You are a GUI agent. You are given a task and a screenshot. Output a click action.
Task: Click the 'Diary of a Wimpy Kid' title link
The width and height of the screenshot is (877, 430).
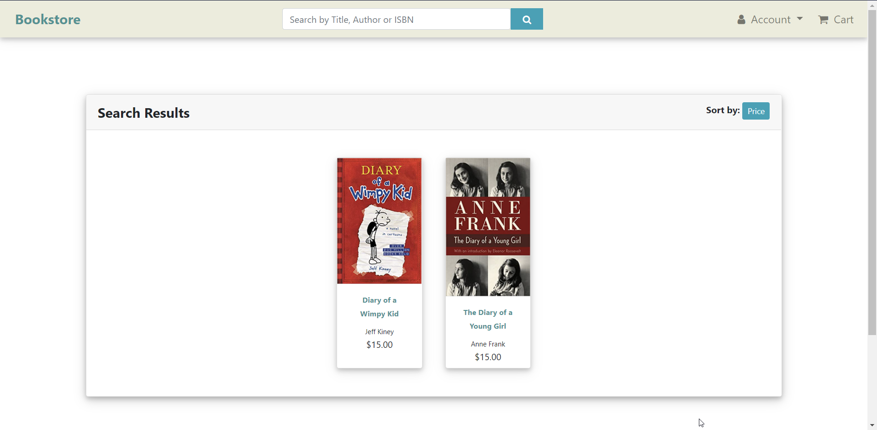pyautogui.click(x=379, y=307)
